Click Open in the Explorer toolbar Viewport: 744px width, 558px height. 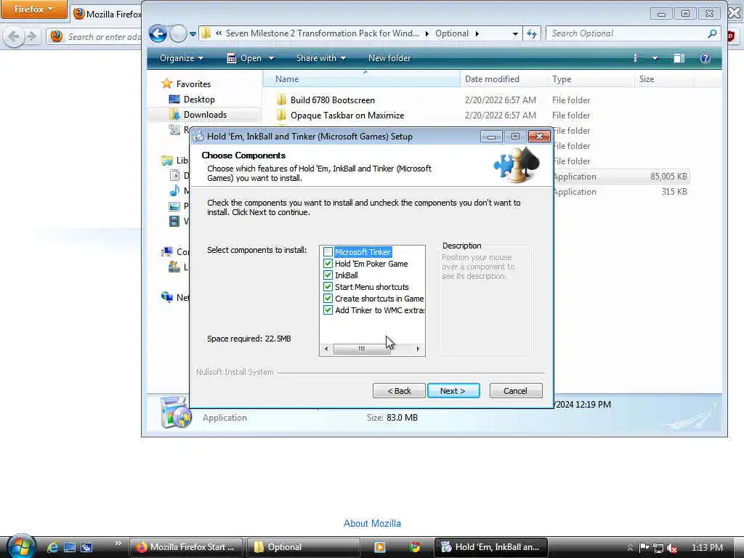pyautogui.click(x=245, y=58)
